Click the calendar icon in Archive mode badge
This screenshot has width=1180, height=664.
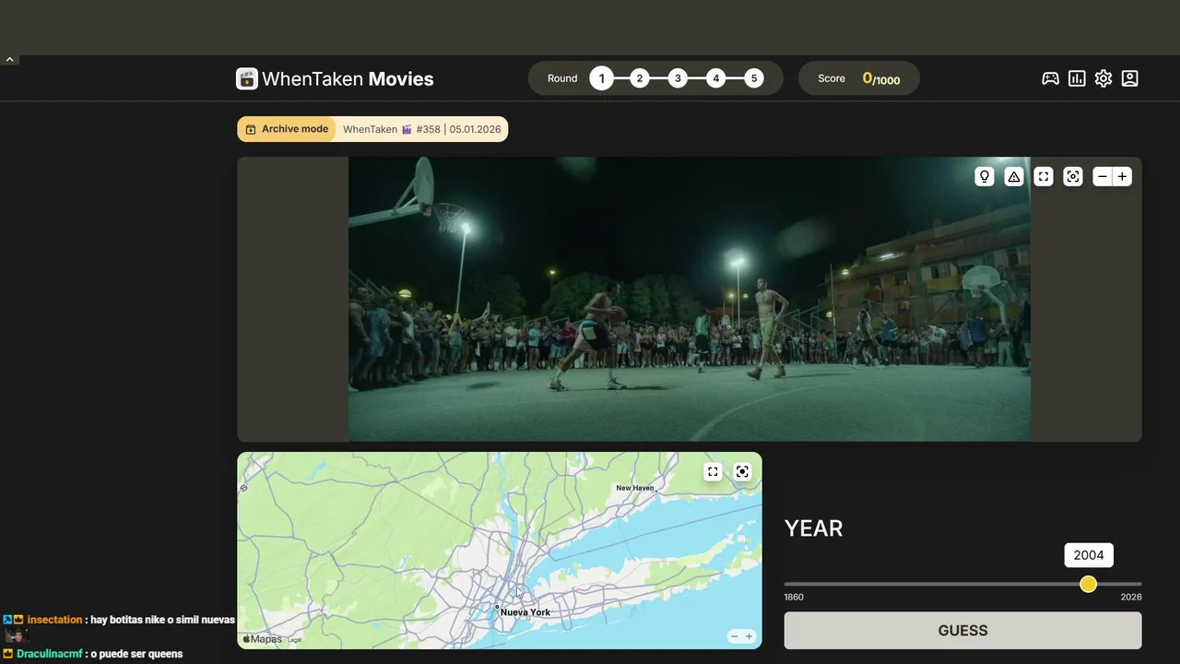pyautogui.click(x=251, y=129)
